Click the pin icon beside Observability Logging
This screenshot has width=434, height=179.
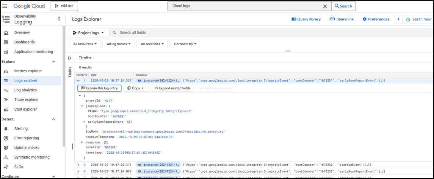[x=59, y=19]
